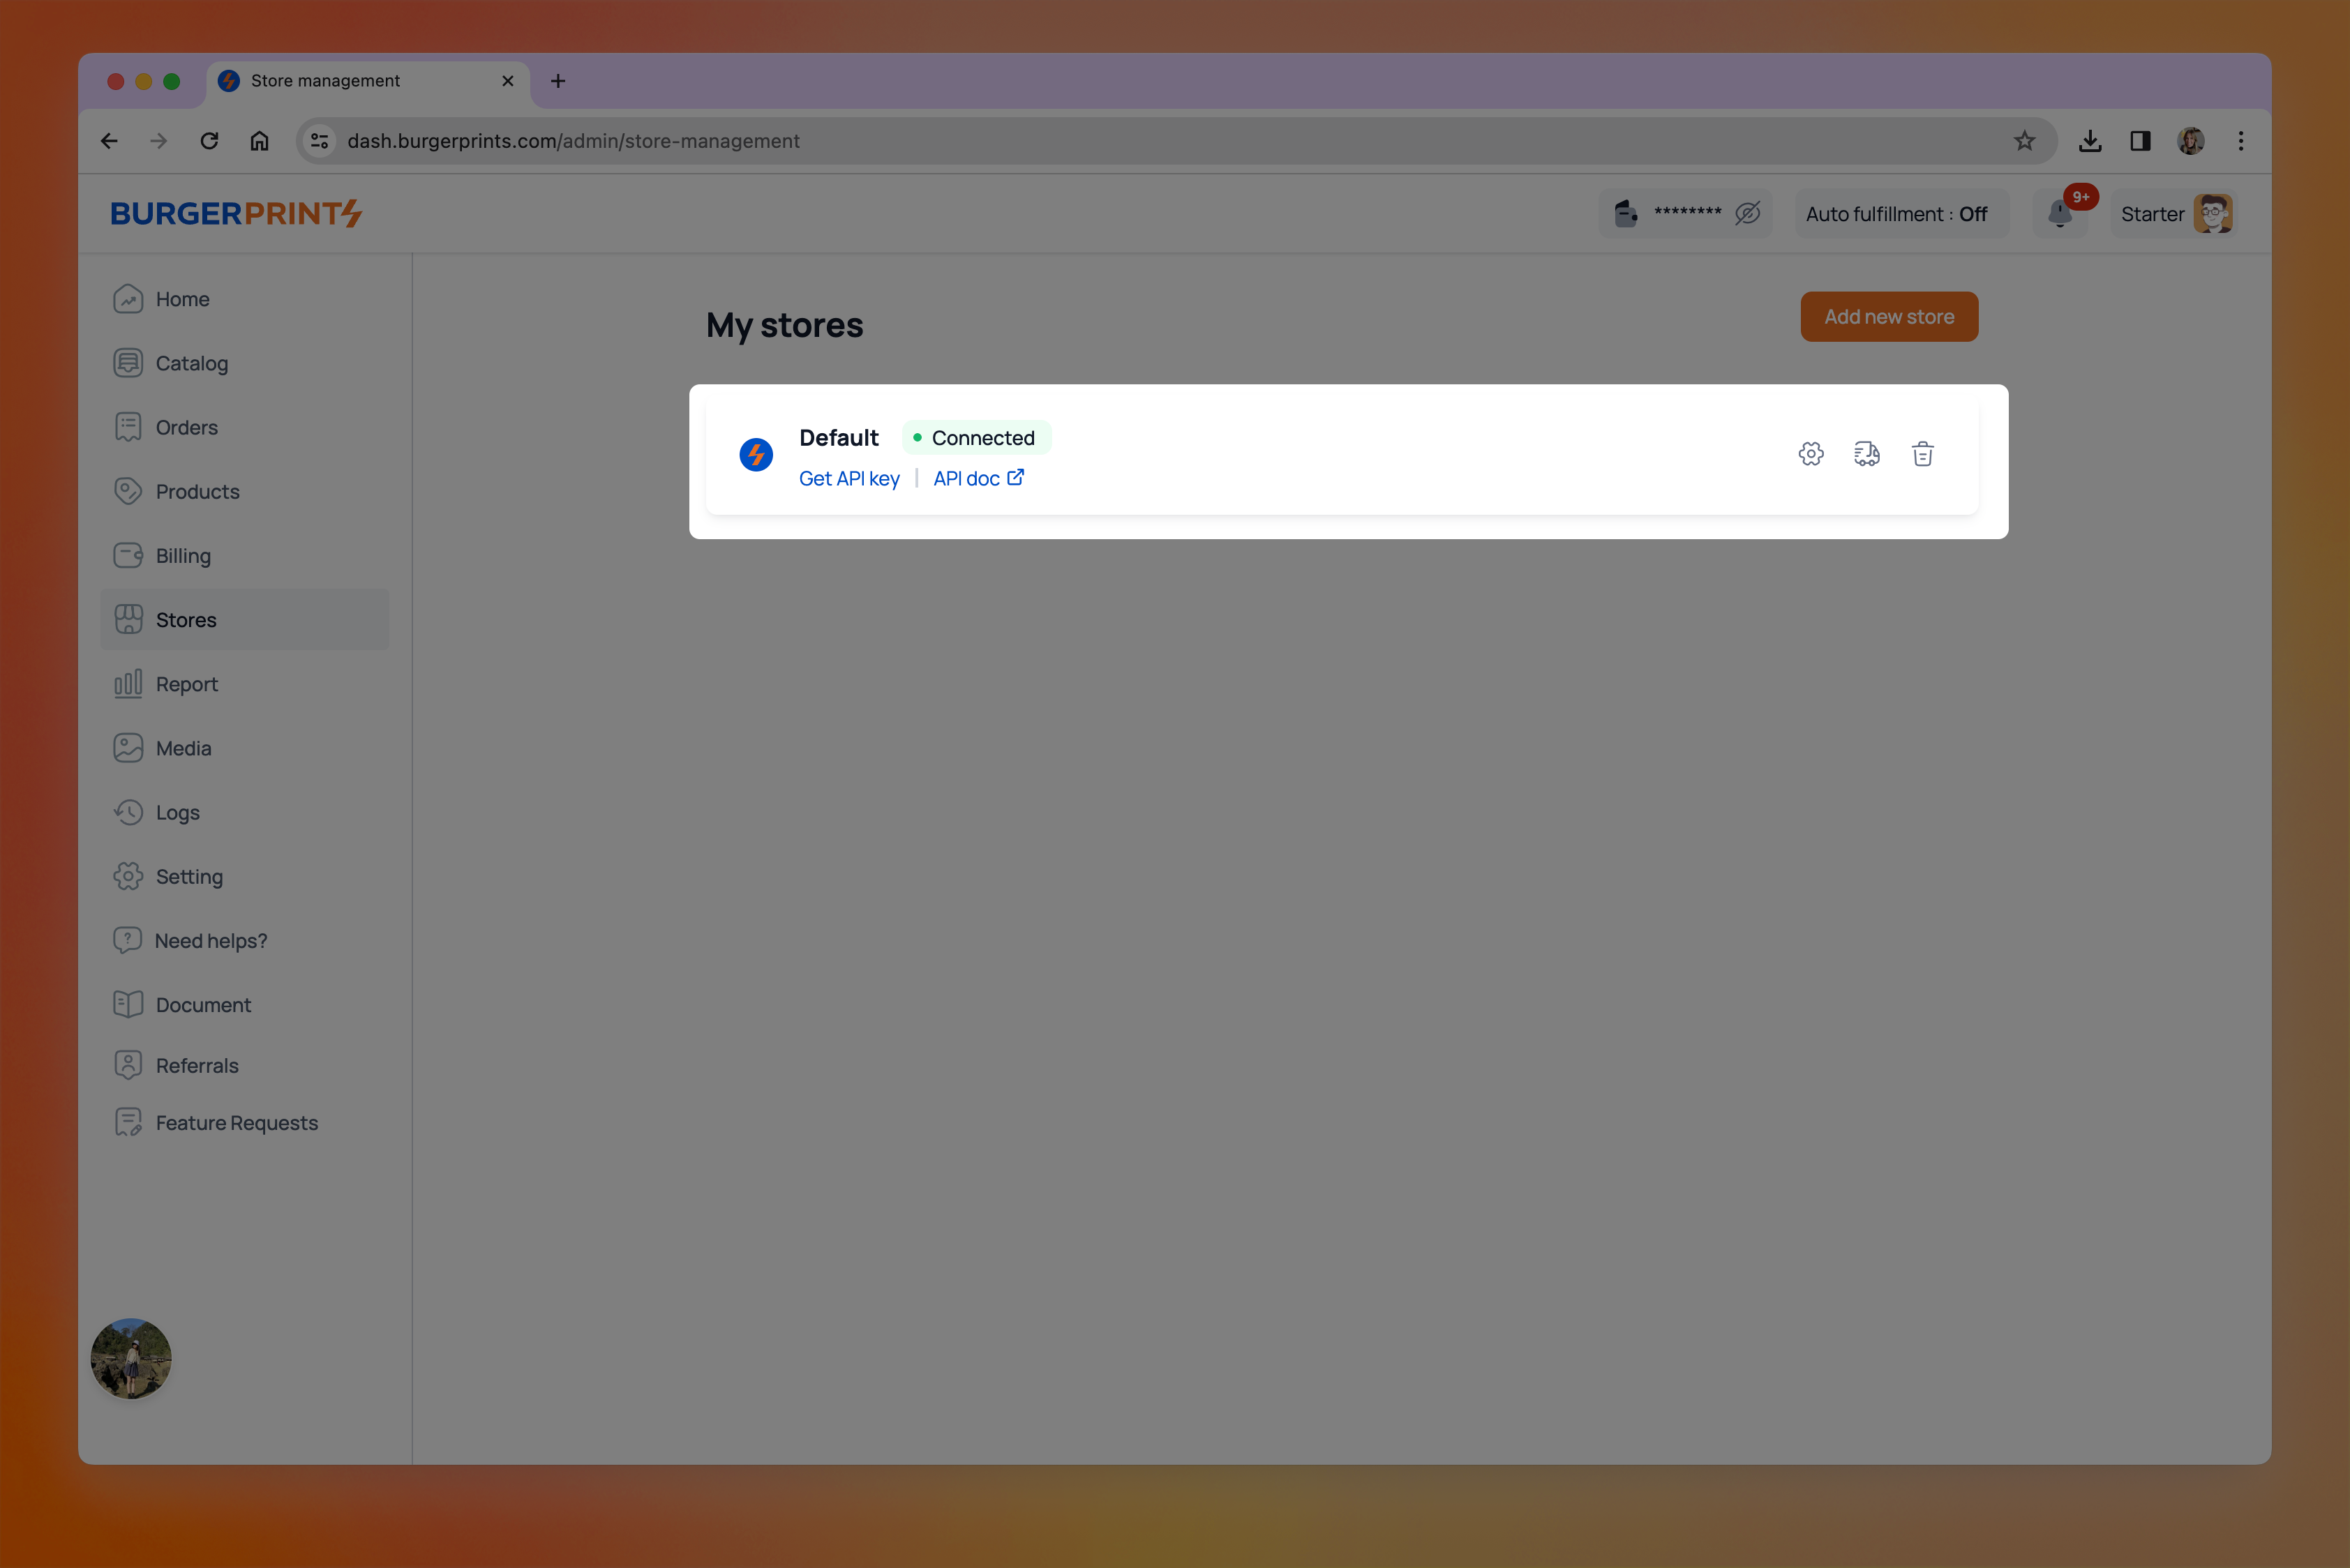
Task: Click the round photo at bottom left
Action: click(131, 1358)
